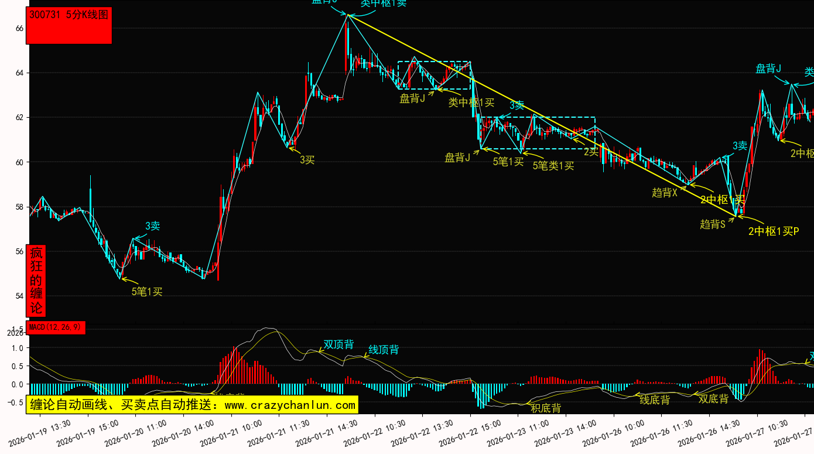
Task: Select the 2买 buy point annotation
Action: pyautogui.click(x=591, y=152)
